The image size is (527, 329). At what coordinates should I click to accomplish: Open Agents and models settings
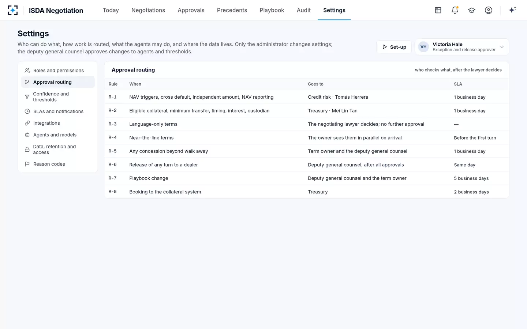coord(58,135)
